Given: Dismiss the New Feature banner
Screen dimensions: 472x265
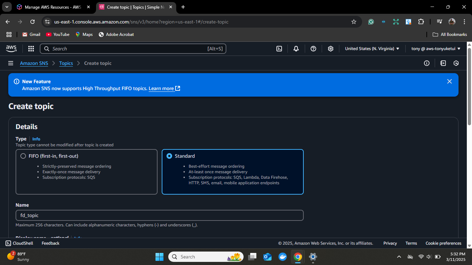Looking at the screenshot, I should click(x=450, y=81).
